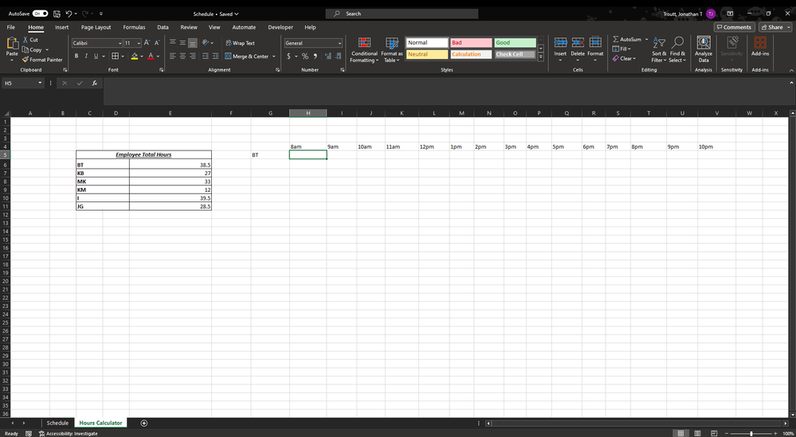Click the Comments button

734,27
